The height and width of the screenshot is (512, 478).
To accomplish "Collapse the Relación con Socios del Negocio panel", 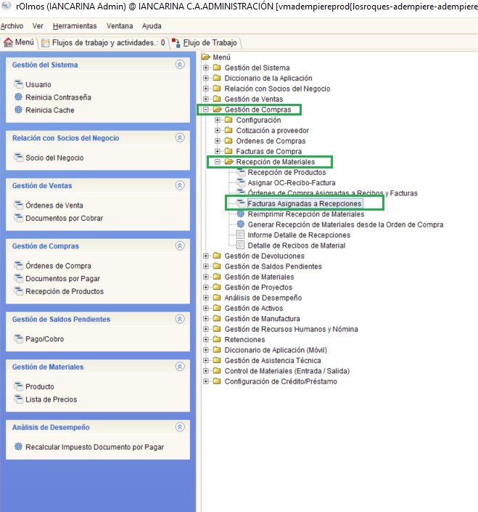I will (x=180, y=138).
